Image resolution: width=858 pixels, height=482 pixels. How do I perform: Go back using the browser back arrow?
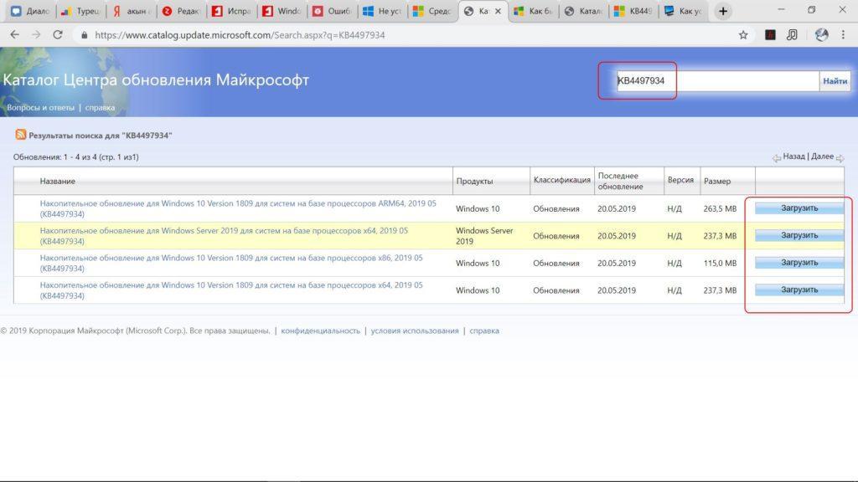coord(15,34)
